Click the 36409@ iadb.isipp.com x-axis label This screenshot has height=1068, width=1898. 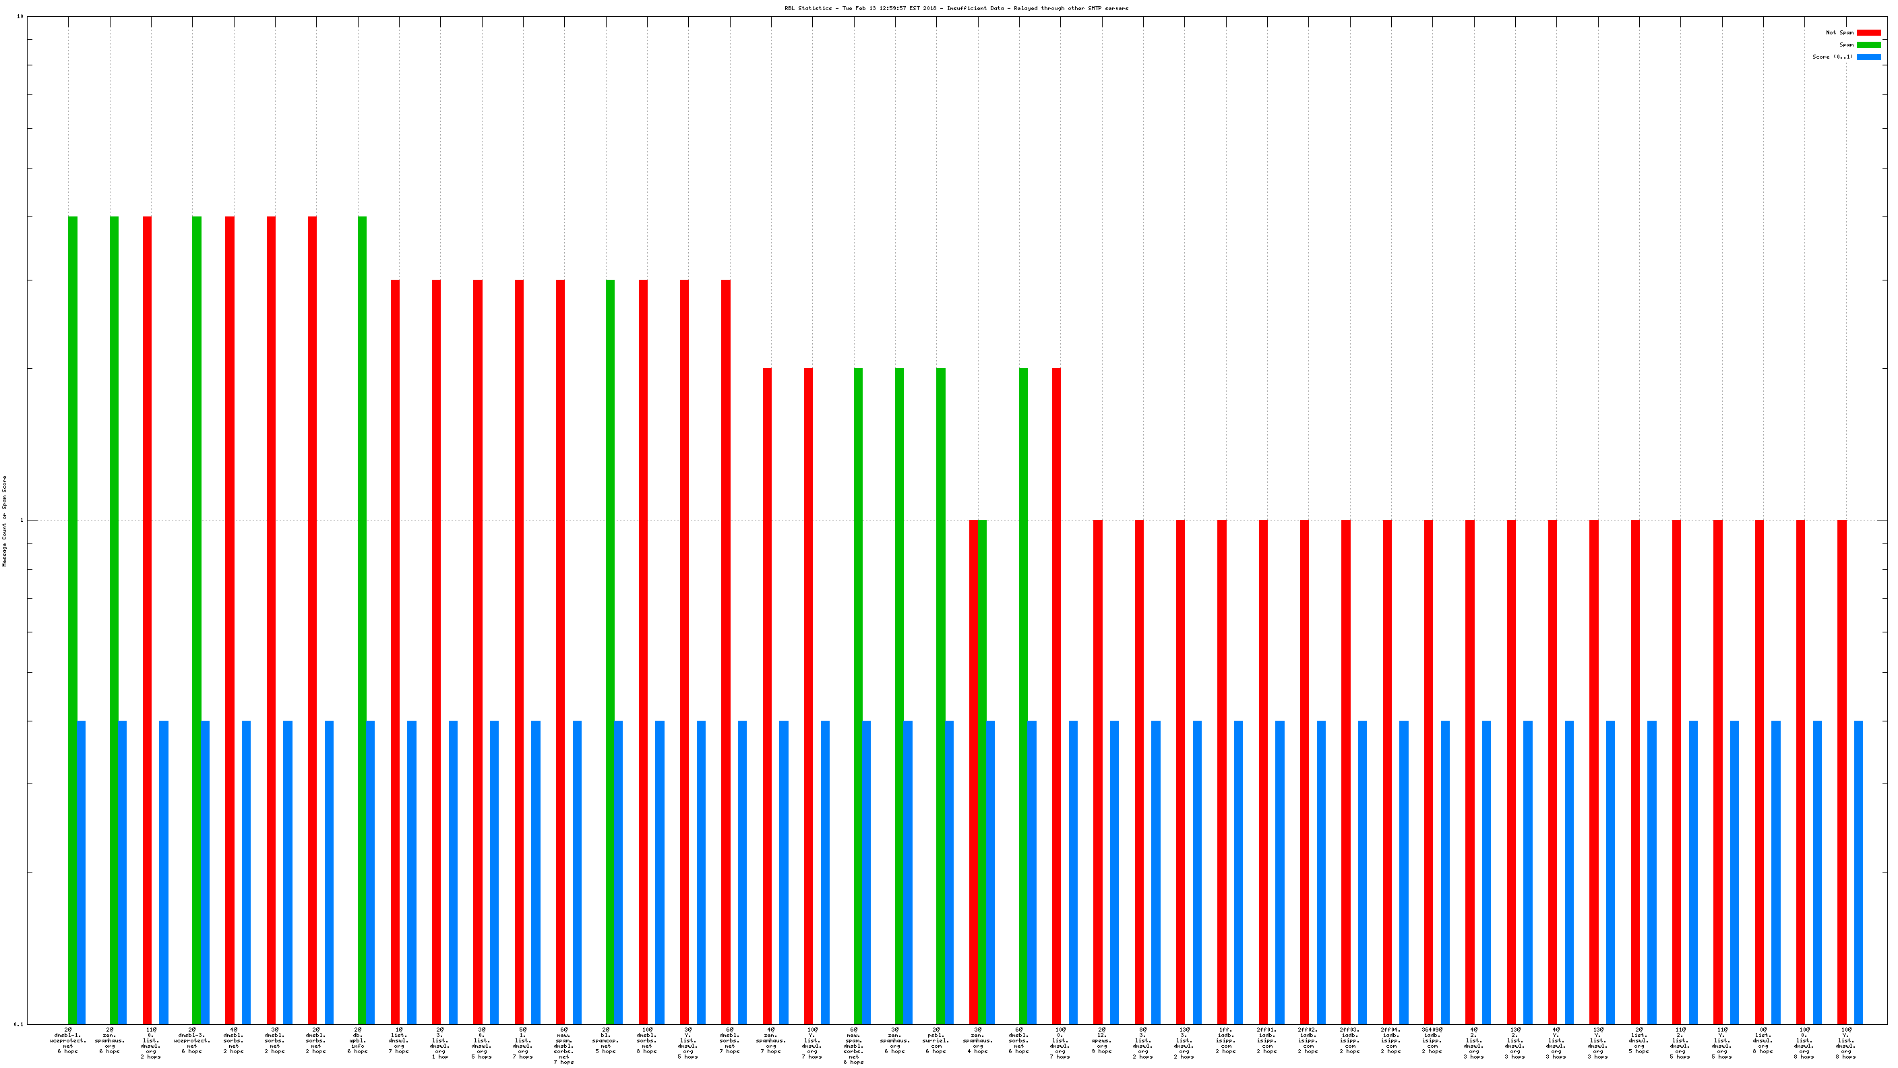coord(1432,1040)
